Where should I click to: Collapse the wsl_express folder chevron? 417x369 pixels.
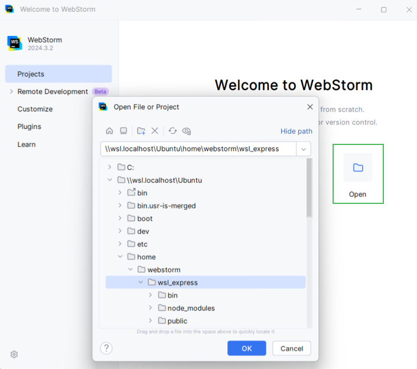click(141, 282)
